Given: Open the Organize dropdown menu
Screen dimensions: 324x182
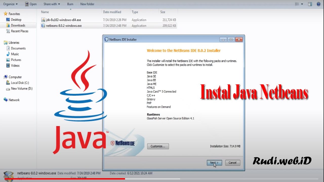Looking at the screenshot, I should click(x=10, y=4).
